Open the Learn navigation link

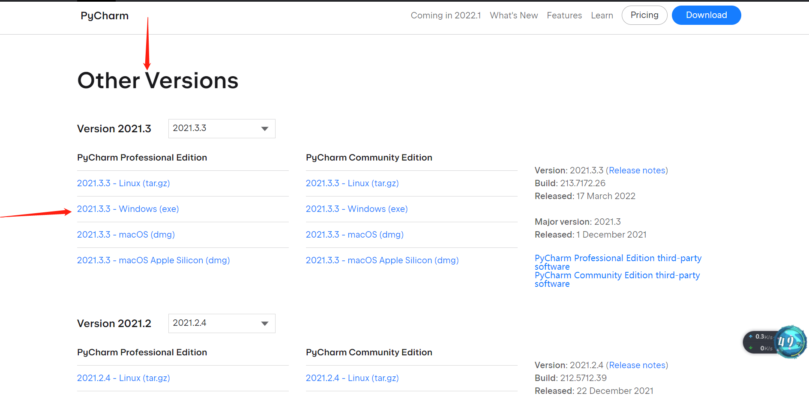tap(602, 15)
